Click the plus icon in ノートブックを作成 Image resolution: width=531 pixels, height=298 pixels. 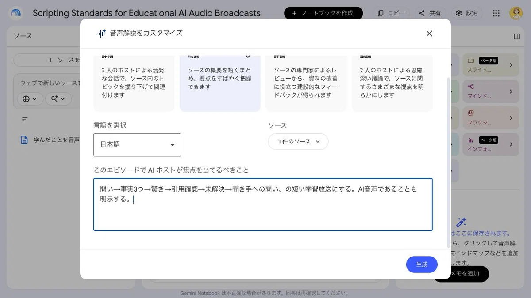click(294, 13)
